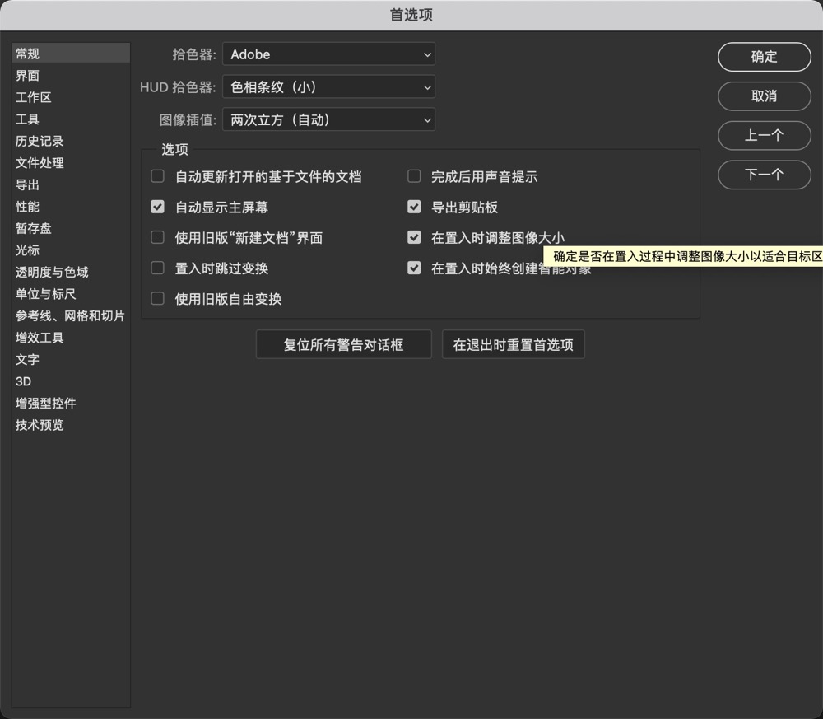Disable 在置入时调整图像大小
823x719 pixels.
click(414, 237)
